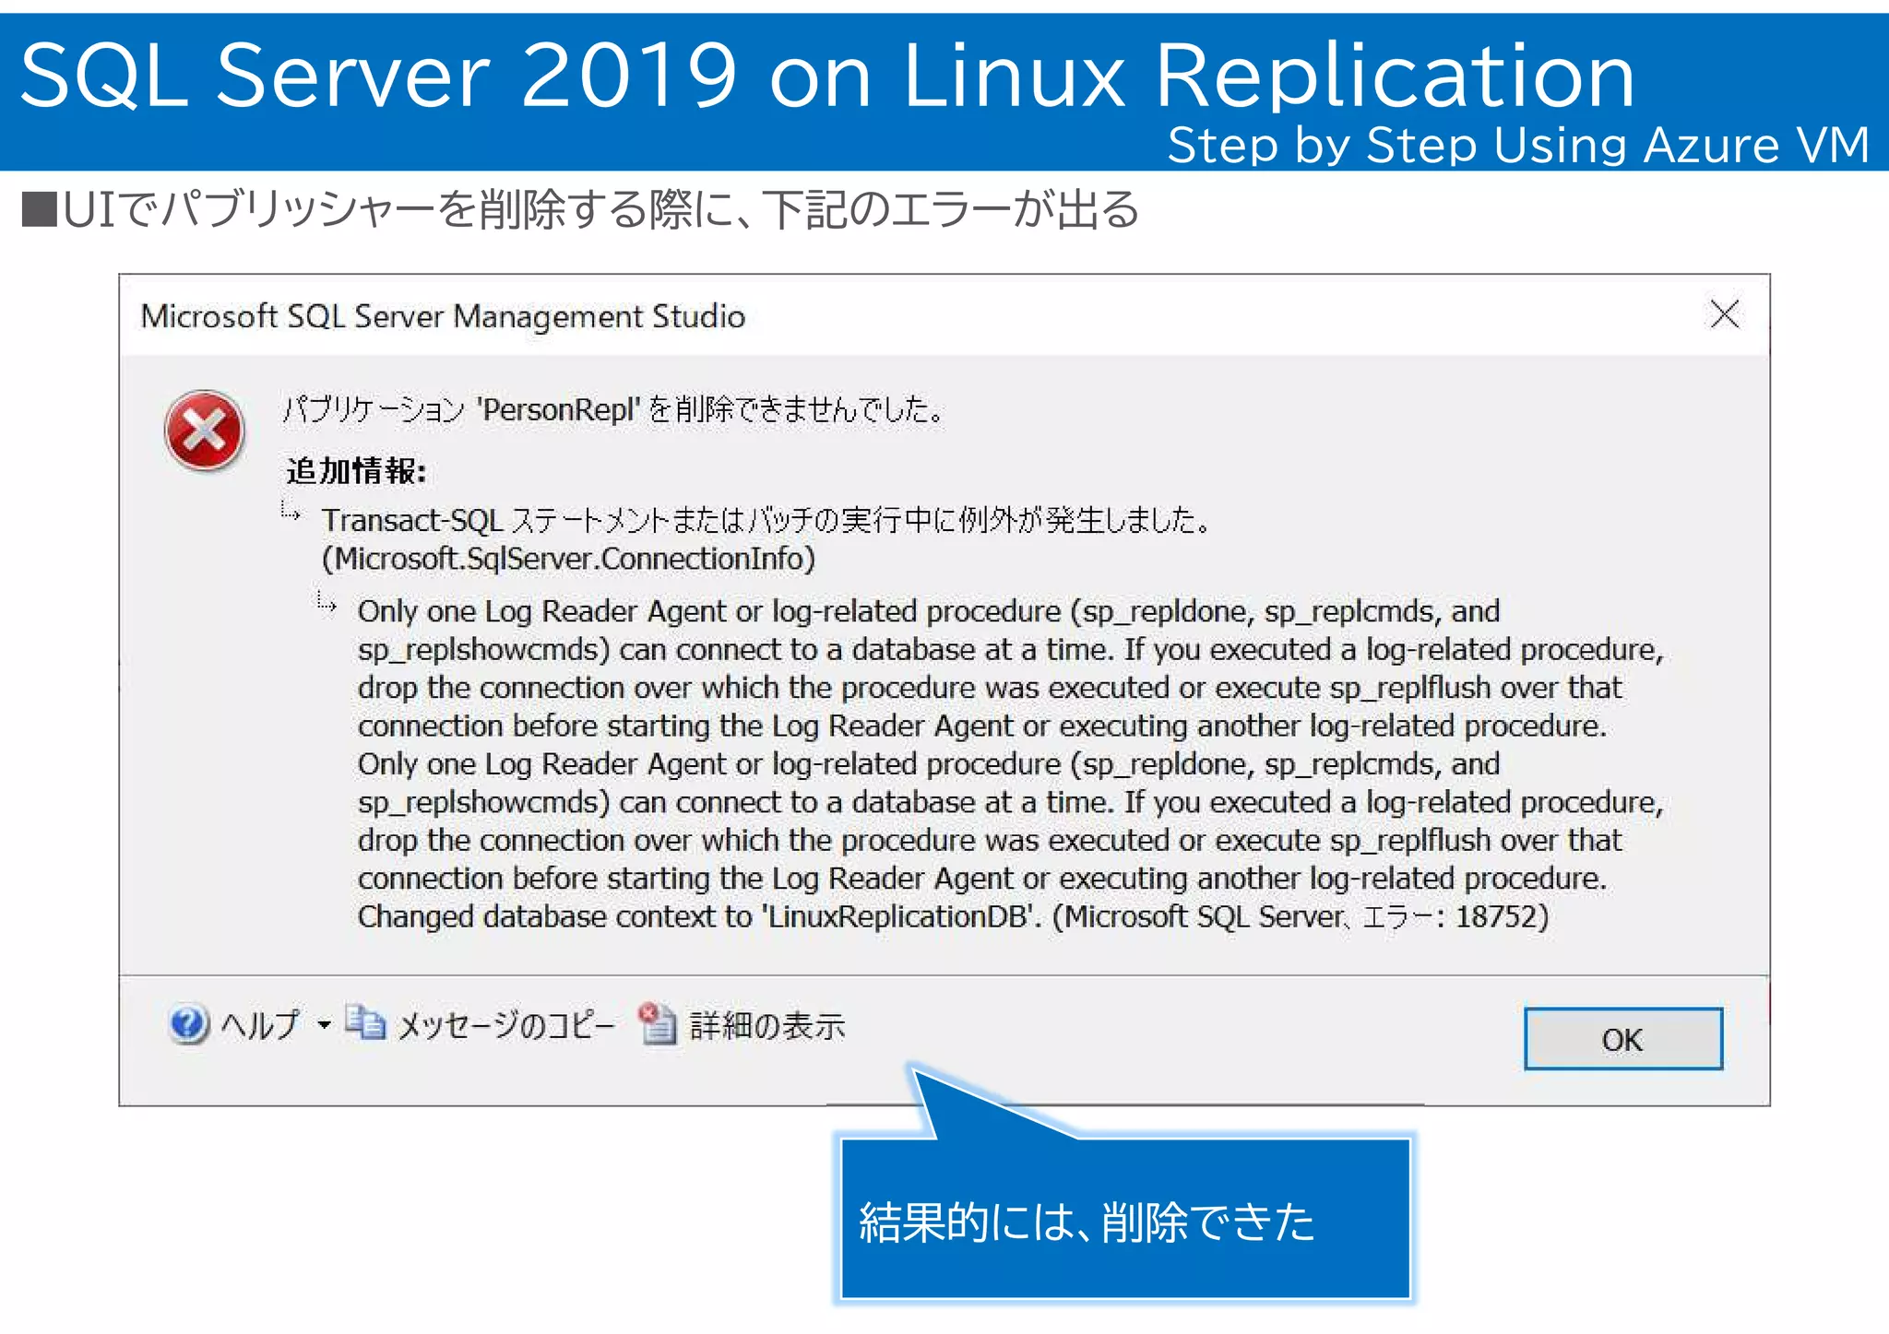Click the OK button in error dialog

pyautogui.click(x=1622, y=1039)
